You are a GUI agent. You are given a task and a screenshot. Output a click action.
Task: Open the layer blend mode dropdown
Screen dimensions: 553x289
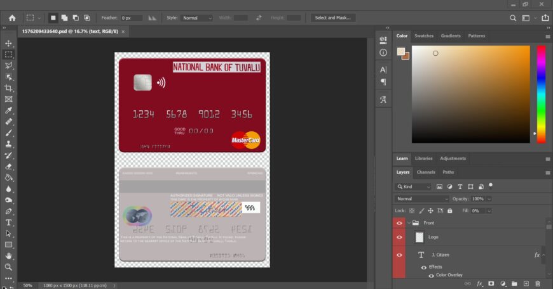pyautogui.click(x=421, y=199)
